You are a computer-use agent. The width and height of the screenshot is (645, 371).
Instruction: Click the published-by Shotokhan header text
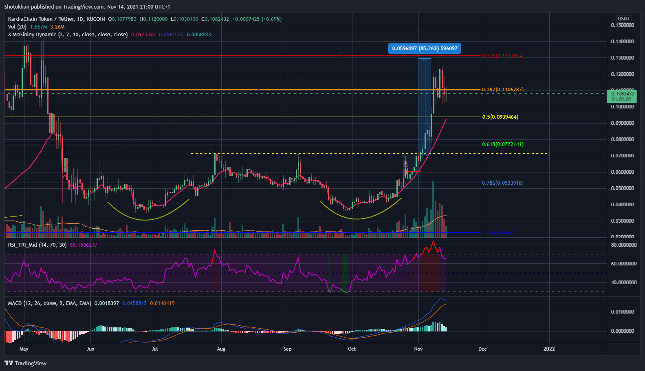tap(87, 7)
